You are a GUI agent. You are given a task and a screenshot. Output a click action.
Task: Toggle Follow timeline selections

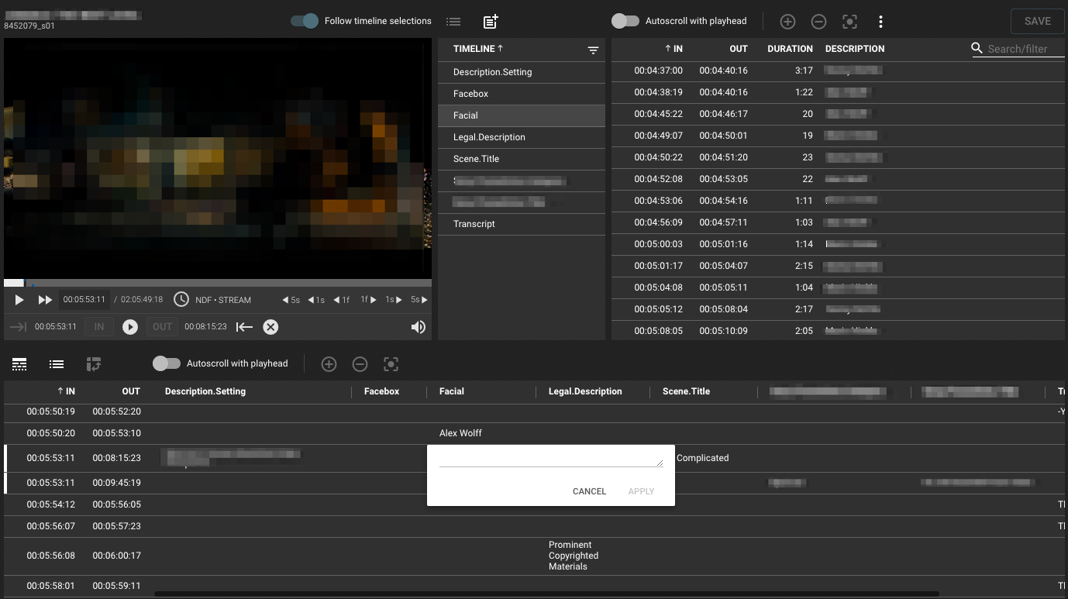pos(305,21)
